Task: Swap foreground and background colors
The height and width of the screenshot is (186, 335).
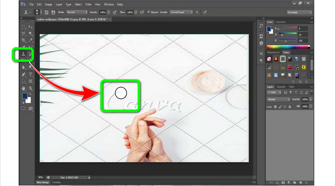Action: click(30, 94)
